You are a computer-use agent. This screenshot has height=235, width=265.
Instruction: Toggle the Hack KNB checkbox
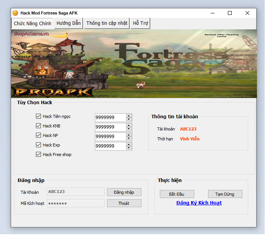(x=38, y=126)
